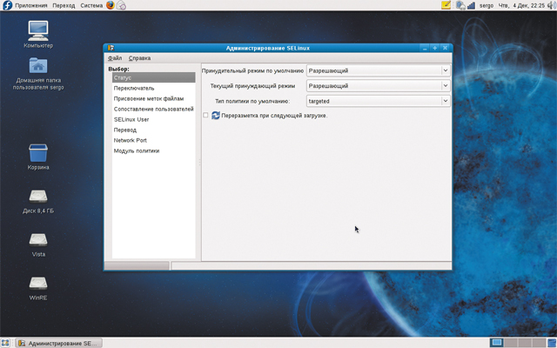The height and width of the screenshot is (348, 557).
Task: Enable Переразметка при следующей загрузке checkbox
Action: tap(205, 115)
